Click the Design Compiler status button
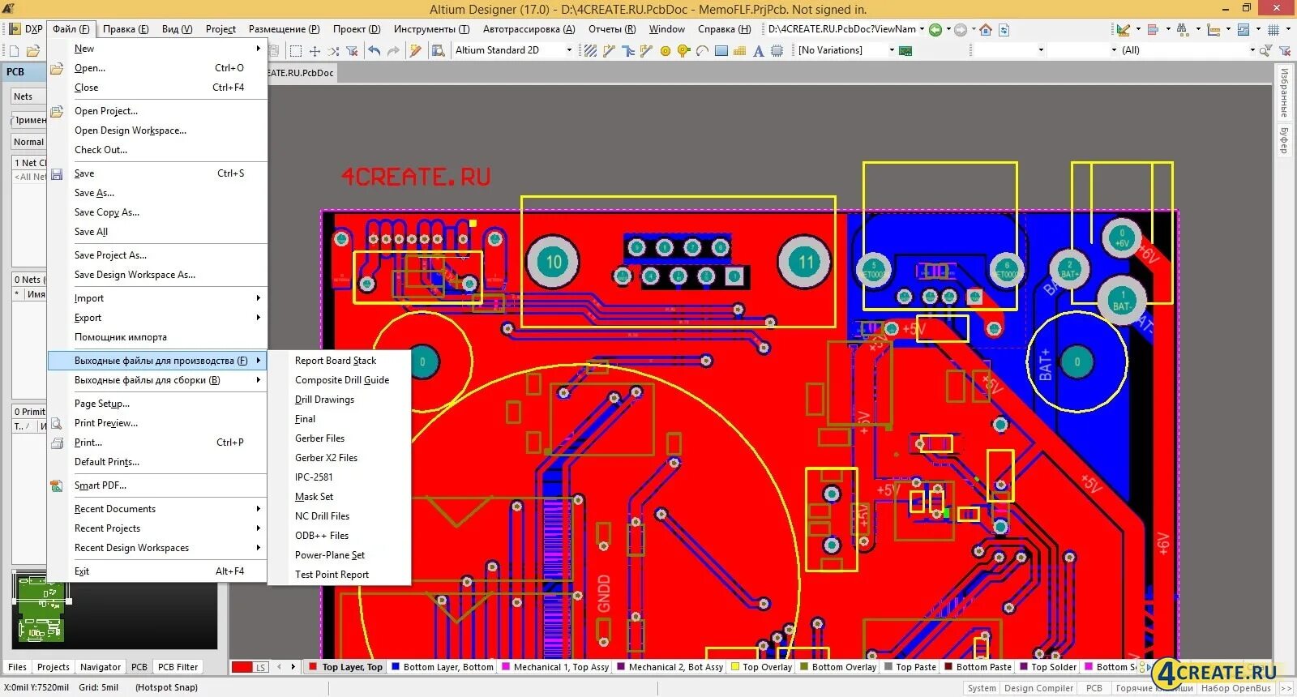1297x697 pixels. click(1038, 688)
